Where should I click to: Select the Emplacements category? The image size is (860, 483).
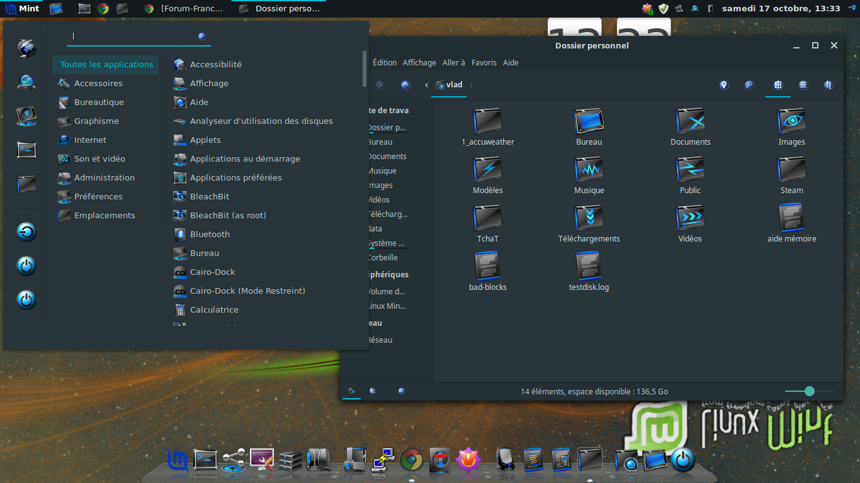point(106,215)
